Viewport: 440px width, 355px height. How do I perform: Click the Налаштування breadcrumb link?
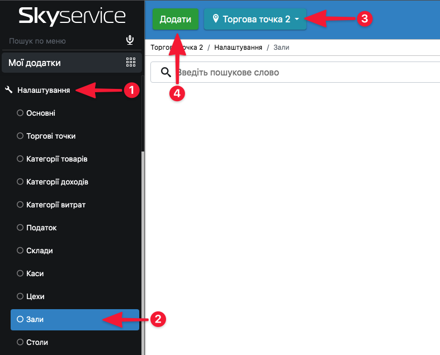point(238,48)
